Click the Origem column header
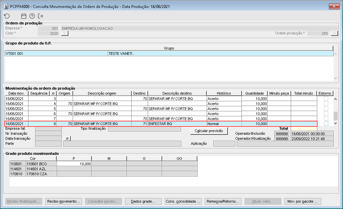Image resolution: width=343 pixels, height=209 pixels. pyautogui.click(x=65, y=93)
